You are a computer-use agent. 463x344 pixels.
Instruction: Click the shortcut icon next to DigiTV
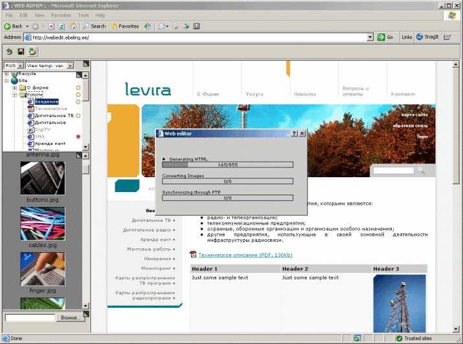30,130
